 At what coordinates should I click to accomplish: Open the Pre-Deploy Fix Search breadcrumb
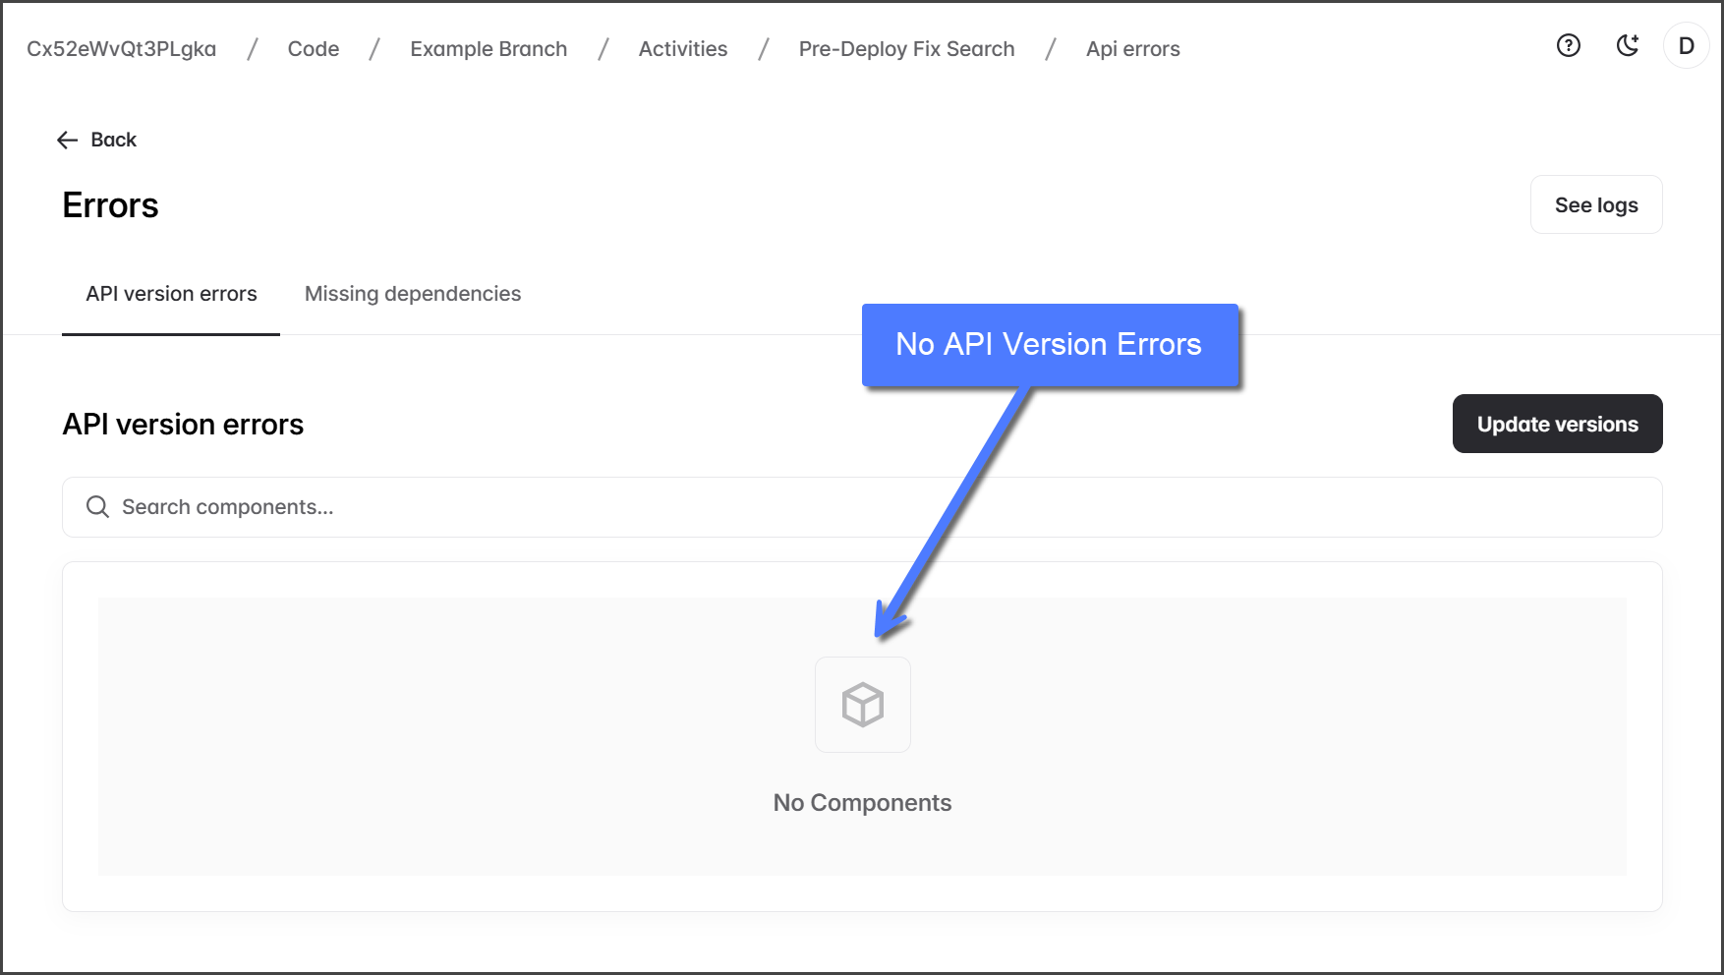tap(906, 49)
